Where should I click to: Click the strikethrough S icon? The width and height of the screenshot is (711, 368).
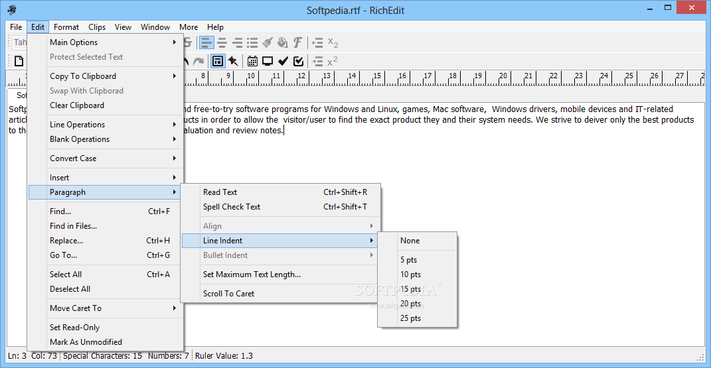[188, 43]
